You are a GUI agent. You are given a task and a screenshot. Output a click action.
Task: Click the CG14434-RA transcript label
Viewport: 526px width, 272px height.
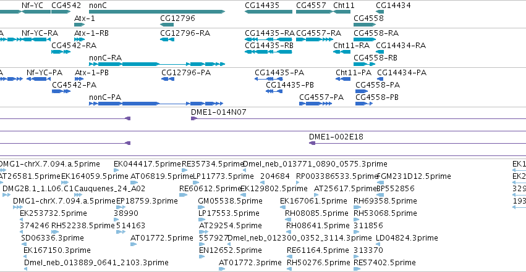(x=401, y=45)
